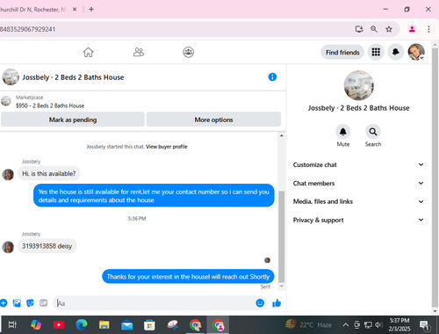Bookmark this page with the star icon

coord(389,29)
